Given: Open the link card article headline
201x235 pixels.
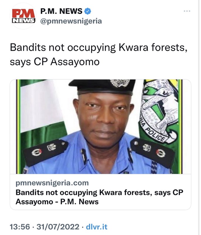Looking at the screenshot, I should pos(99,197).
